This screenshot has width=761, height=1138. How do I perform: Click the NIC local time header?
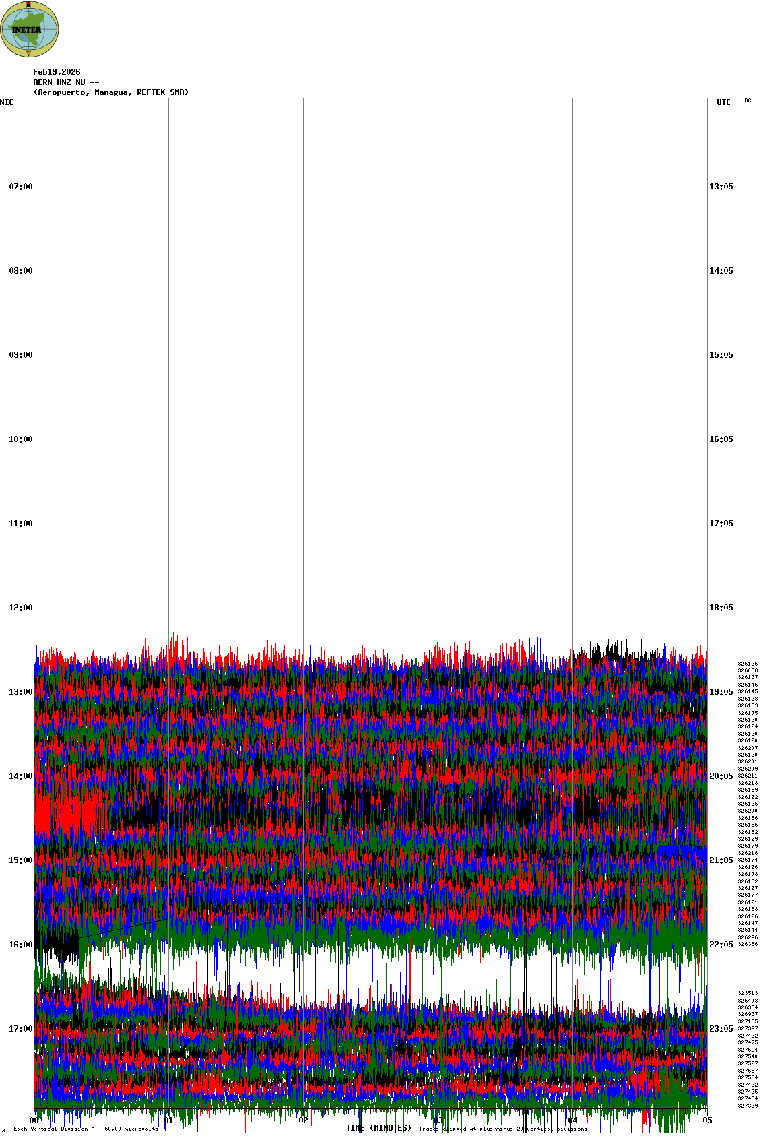7,102
